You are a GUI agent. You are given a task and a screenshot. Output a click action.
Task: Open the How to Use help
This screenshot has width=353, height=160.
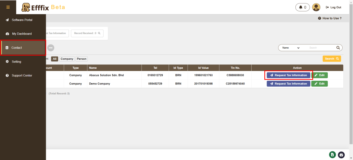330,18
